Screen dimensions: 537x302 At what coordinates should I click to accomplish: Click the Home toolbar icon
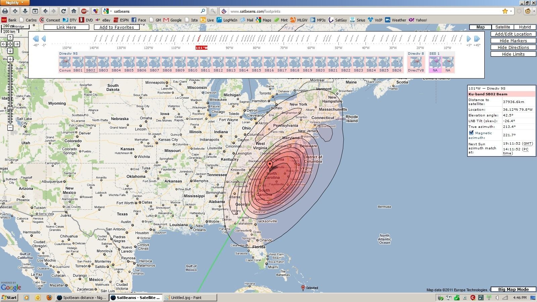tap(74, 11)
